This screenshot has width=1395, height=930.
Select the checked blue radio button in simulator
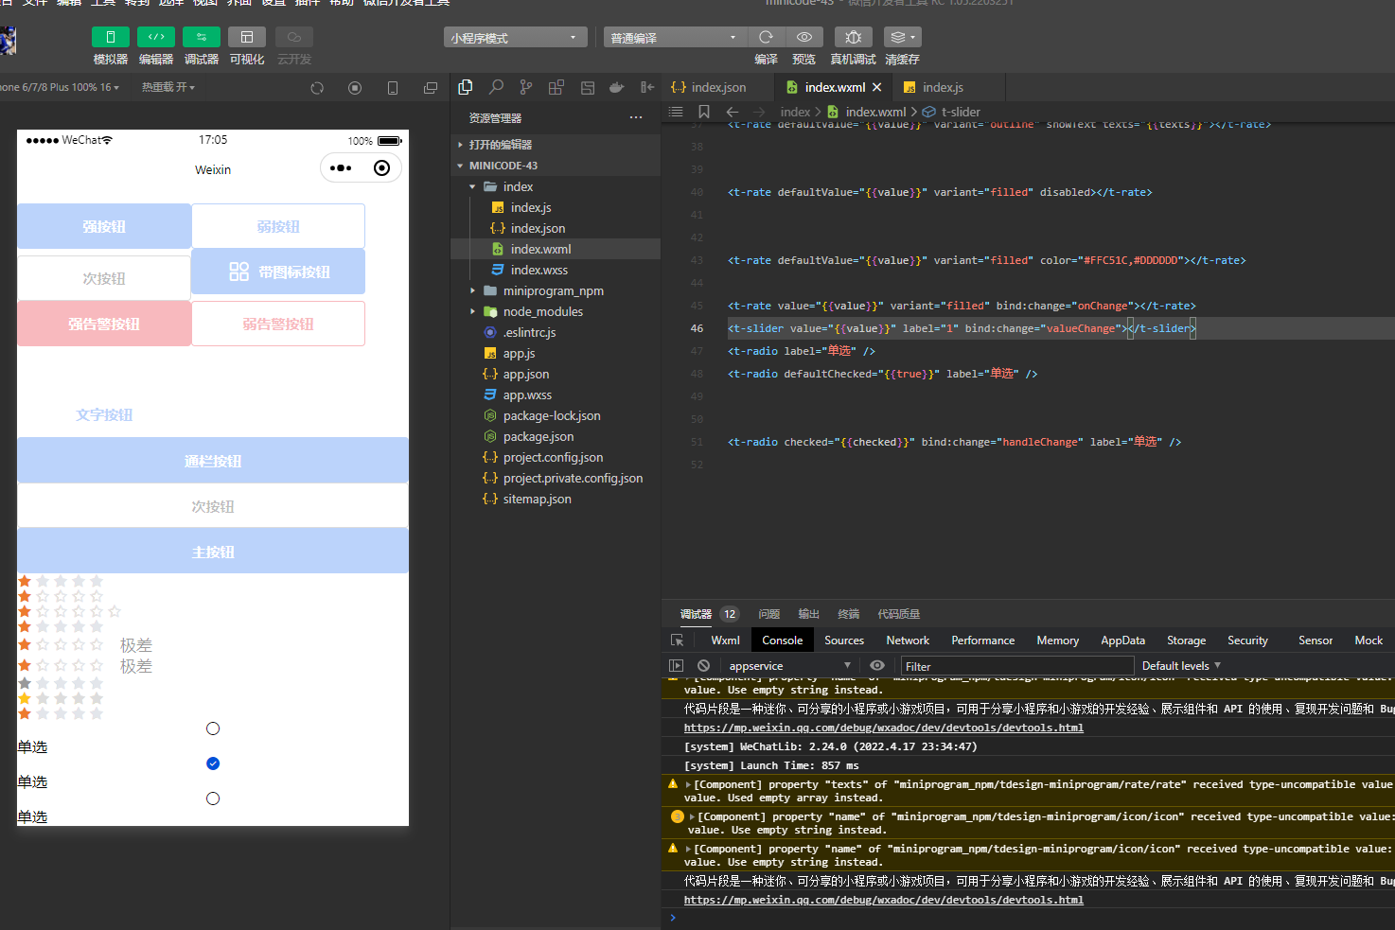(x=212, y=763)
